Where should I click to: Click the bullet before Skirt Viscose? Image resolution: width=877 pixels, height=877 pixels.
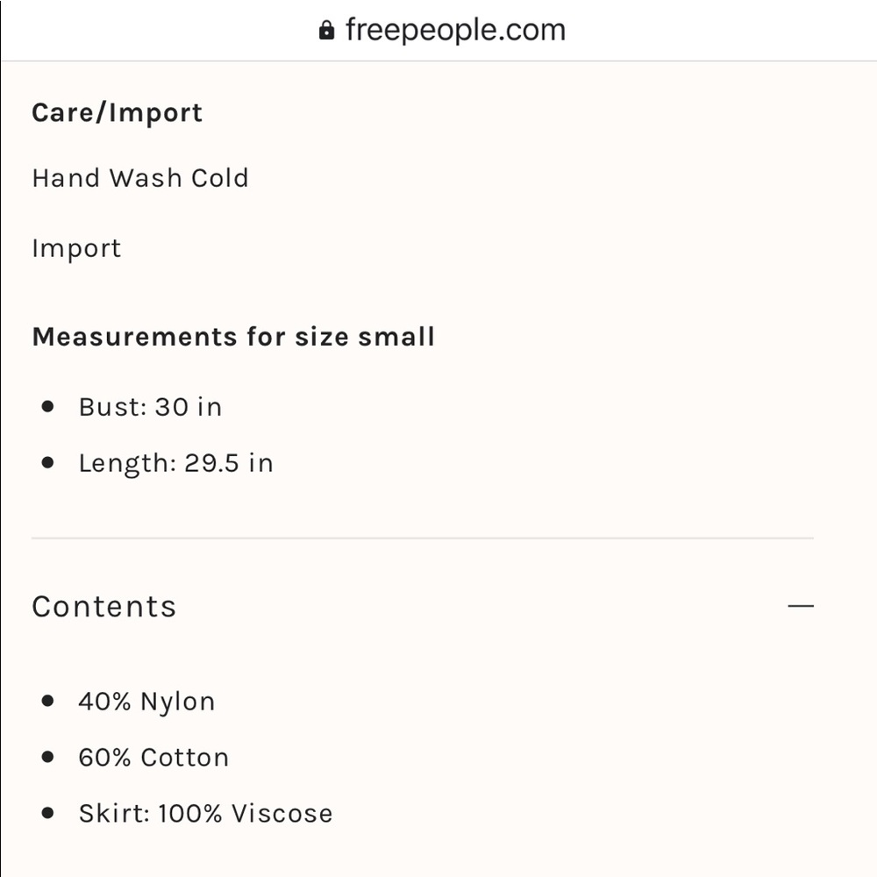pyautogui.click(x=48, y=813)
